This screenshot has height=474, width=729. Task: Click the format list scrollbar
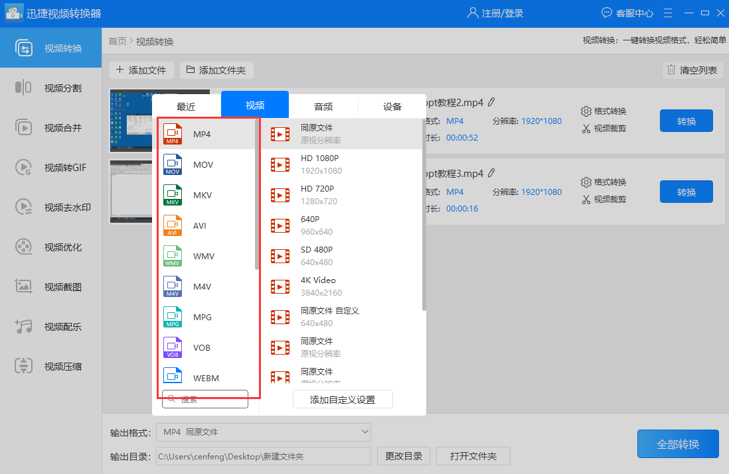(x=257, y=195)
